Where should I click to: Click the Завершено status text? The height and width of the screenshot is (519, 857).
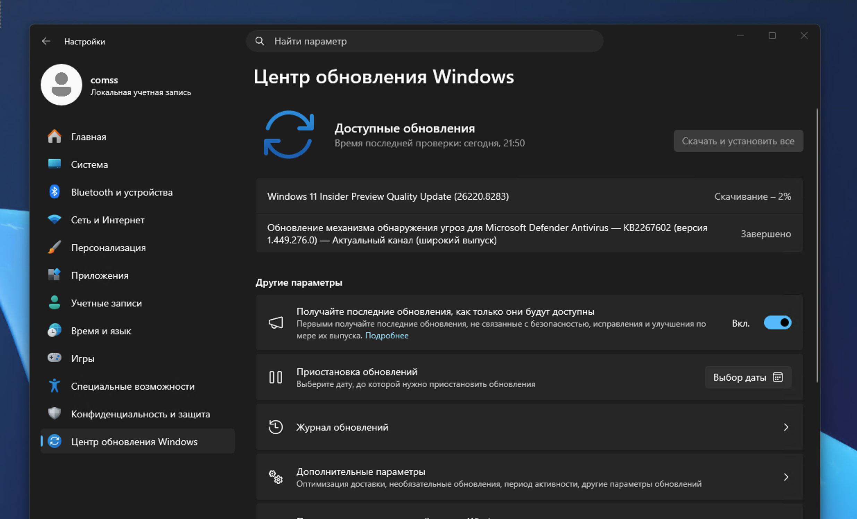click(x=766, y=234)
